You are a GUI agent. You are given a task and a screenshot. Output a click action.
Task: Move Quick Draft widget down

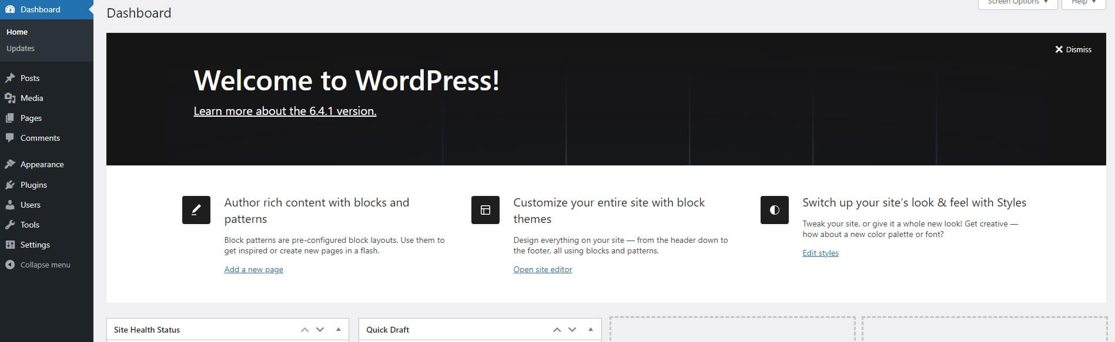pyautogui.click(x=572, y=330)
